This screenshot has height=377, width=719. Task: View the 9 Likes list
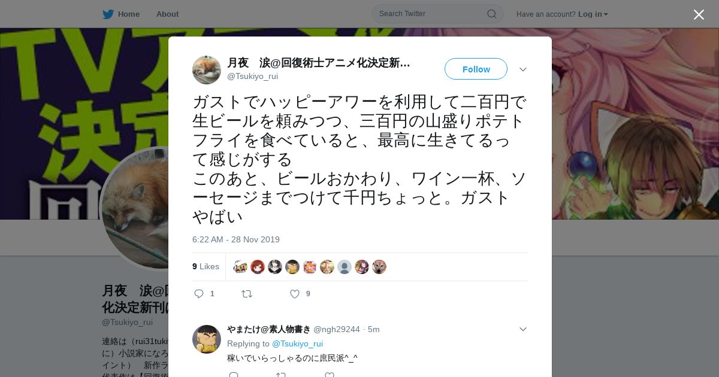click(x=206, y=266)
